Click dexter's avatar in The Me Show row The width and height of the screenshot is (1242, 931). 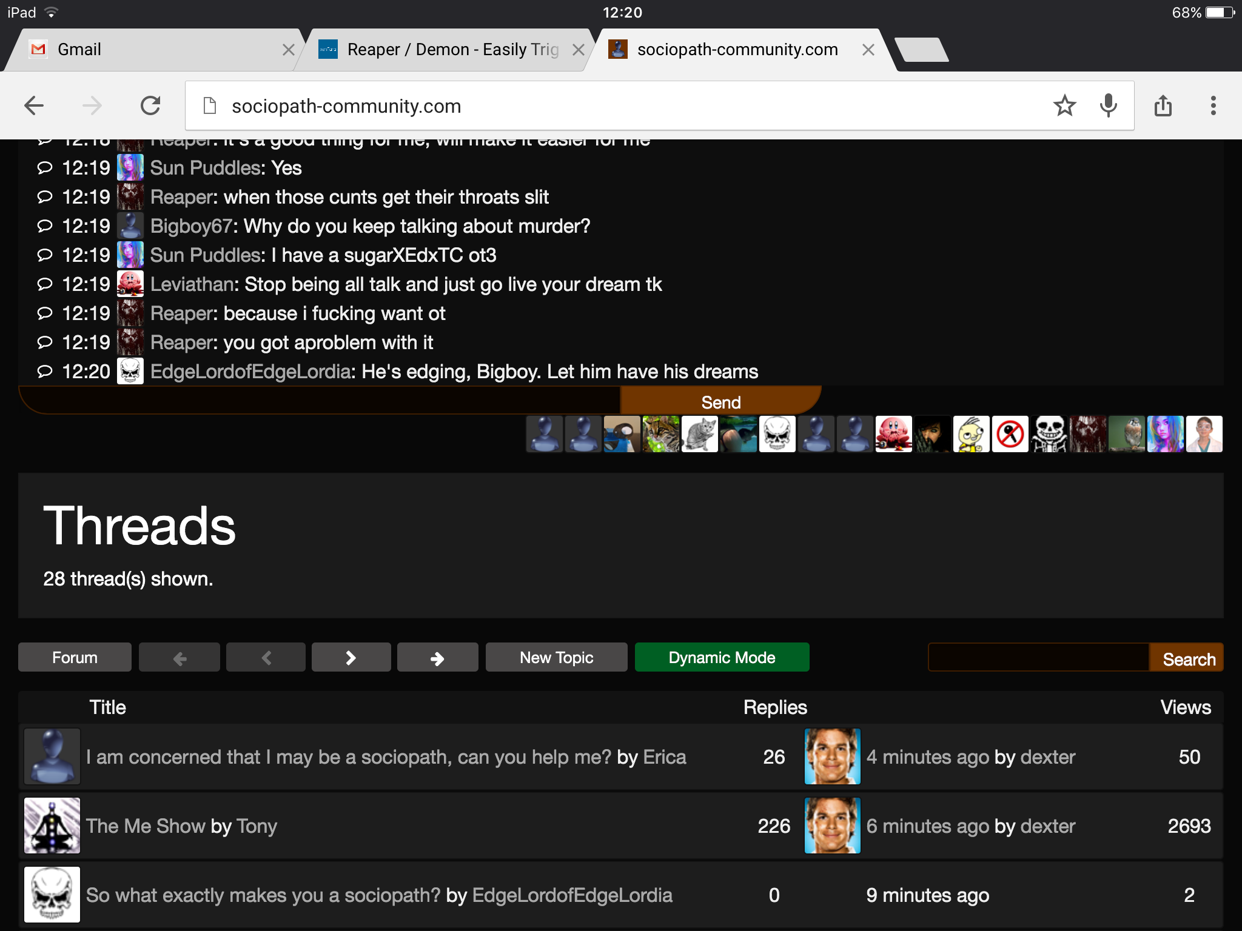(x=833, y=826)
